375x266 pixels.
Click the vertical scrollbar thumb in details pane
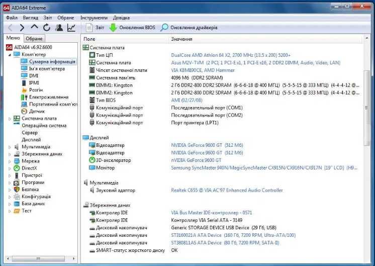[x=366, y=108]
